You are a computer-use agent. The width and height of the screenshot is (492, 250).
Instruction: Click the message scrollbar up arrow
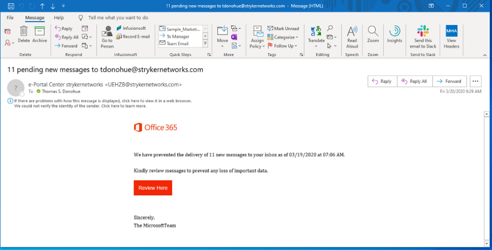[x=486, y=114]
